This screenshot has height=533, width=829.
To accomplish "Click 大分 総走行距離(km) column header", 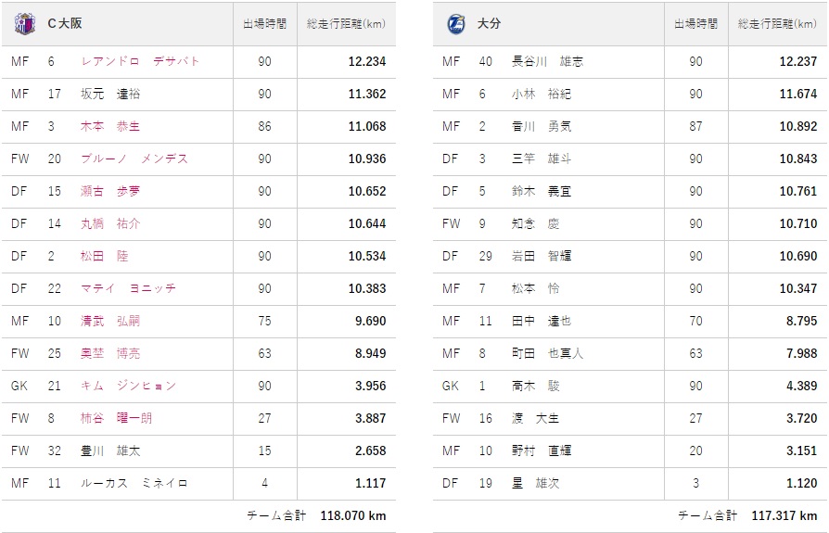I will pos(777,23).
